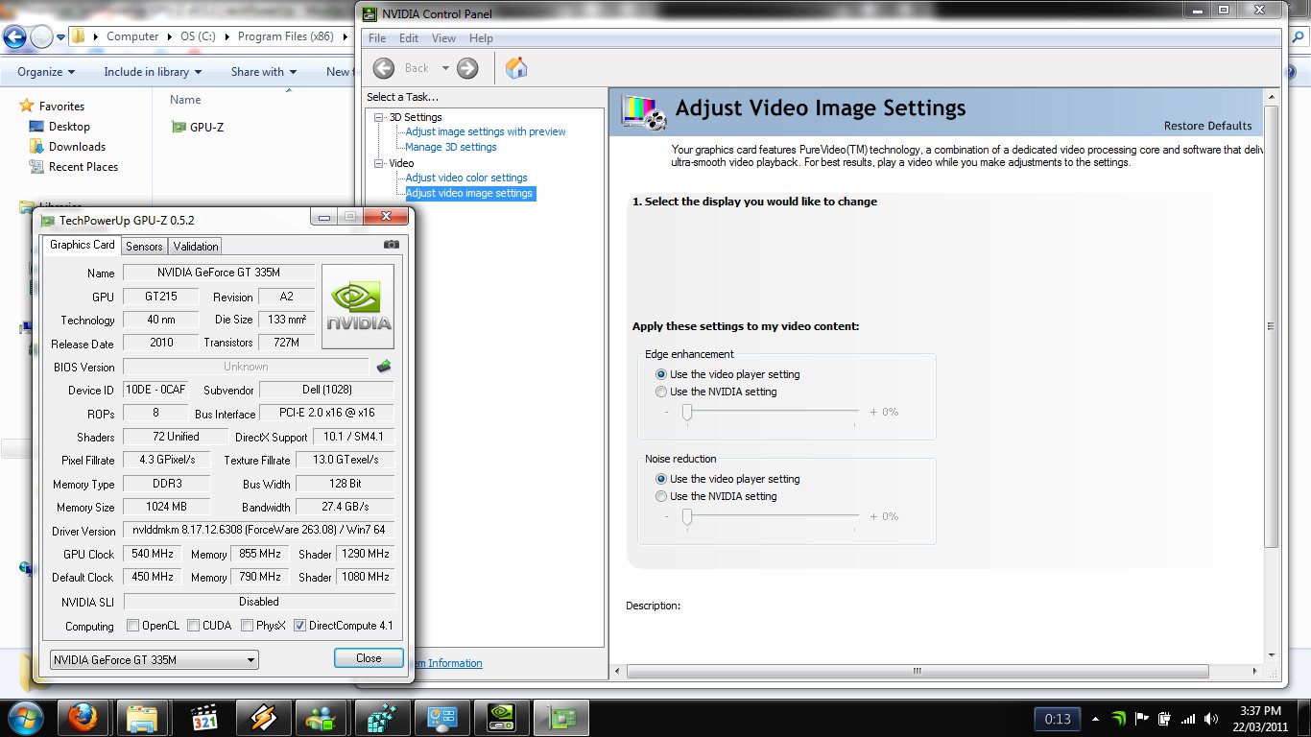1311x737 pixels.
Task: Select Noise reduction video player setting
Action: (x=661, y=479)
